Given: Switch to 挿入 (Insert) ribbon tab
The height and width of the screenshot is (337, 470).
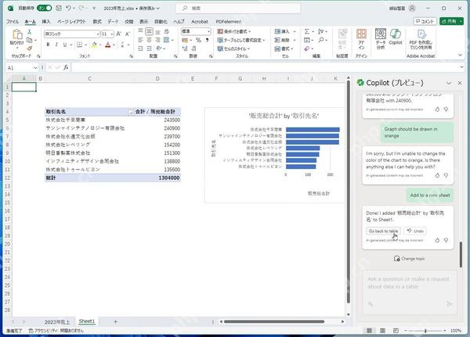Looking at the screenshot, I should tap(46, 22).
